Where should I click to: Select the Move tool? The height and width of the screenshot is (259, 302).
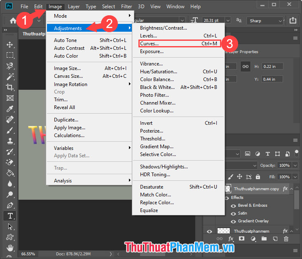(9, 44)
